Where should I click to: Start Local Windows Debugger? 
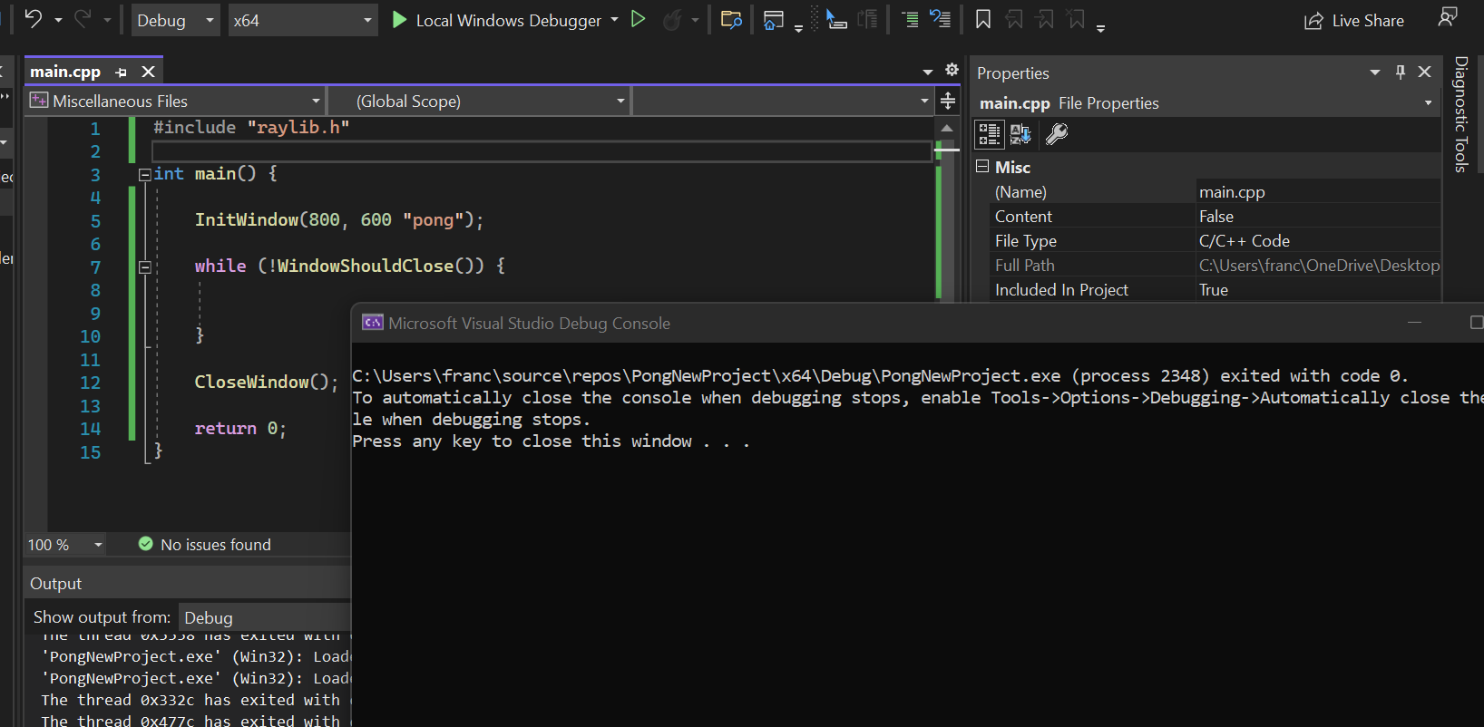(x=497, y=20)
